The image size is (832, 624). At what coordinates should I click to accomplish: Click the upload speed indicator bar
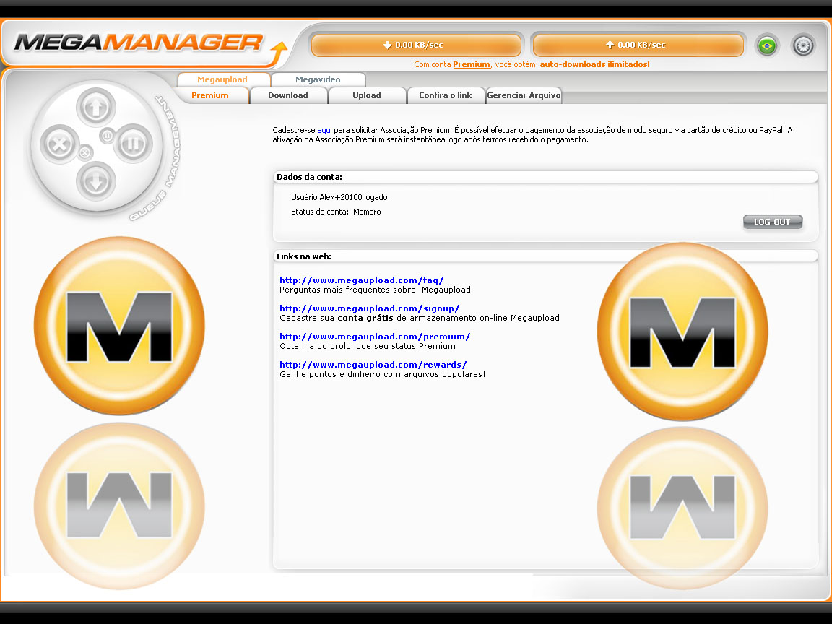pos(638,45)
